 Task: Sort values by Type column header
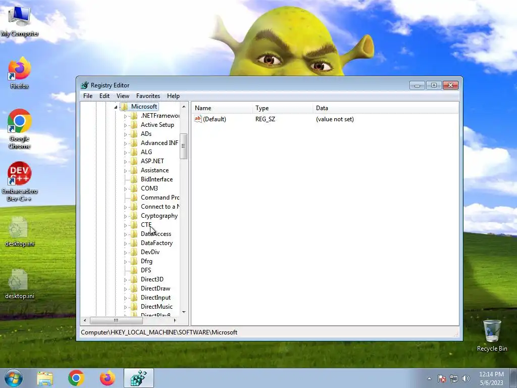pos(283,108)
